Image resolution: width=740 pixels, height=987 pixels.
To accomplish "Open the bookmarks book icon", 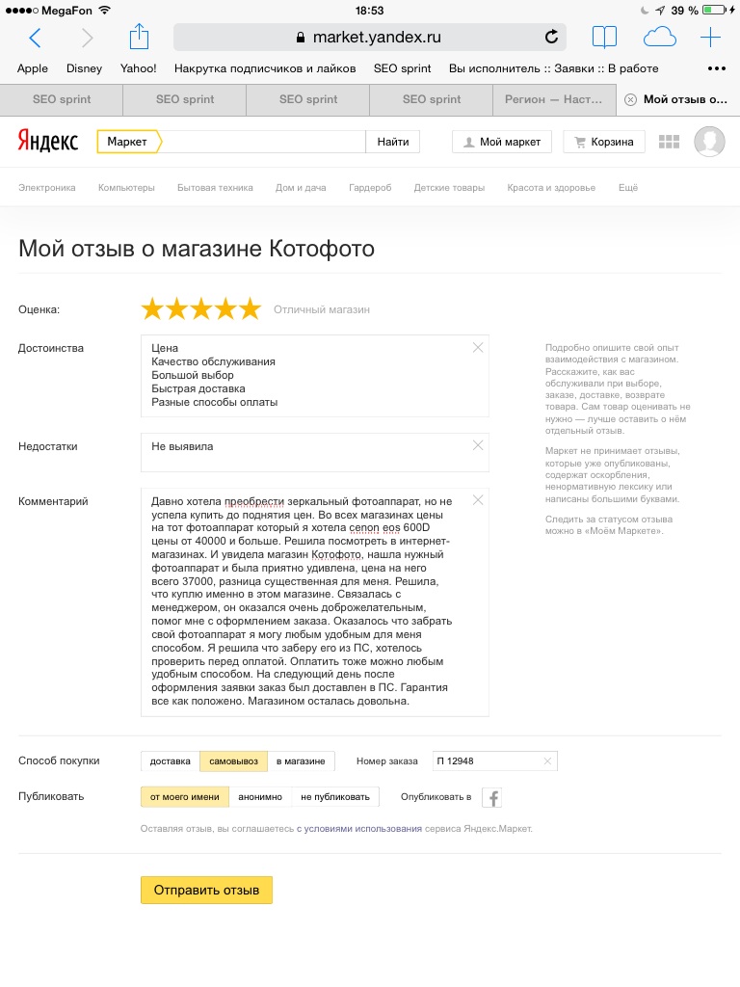I will [x=604, y=38].
